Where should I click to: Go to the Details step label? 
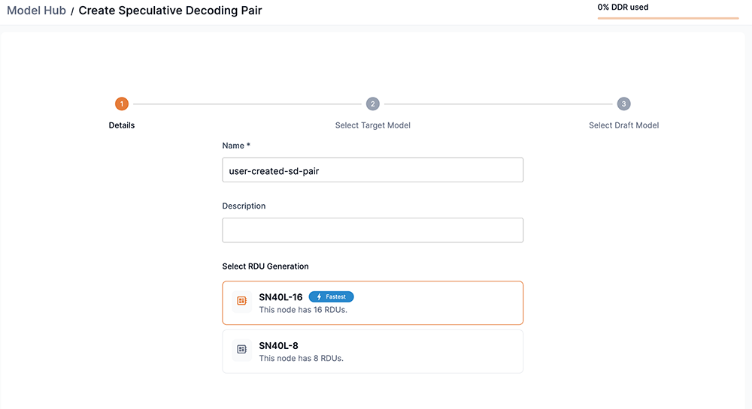click(122, 125)
